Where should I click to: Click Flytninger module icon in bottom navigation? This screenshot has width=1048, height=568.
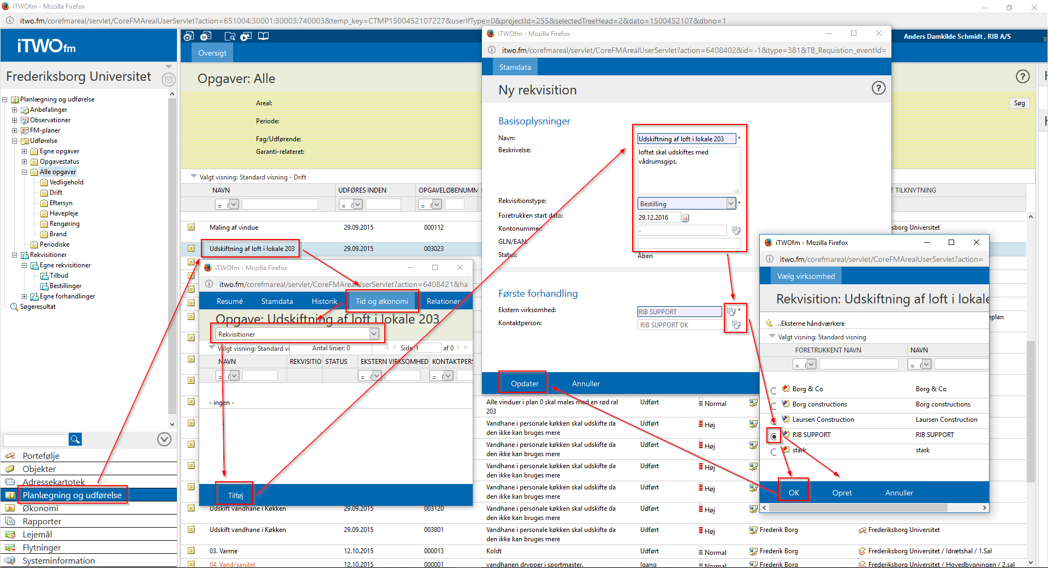[x=10, y=547]
